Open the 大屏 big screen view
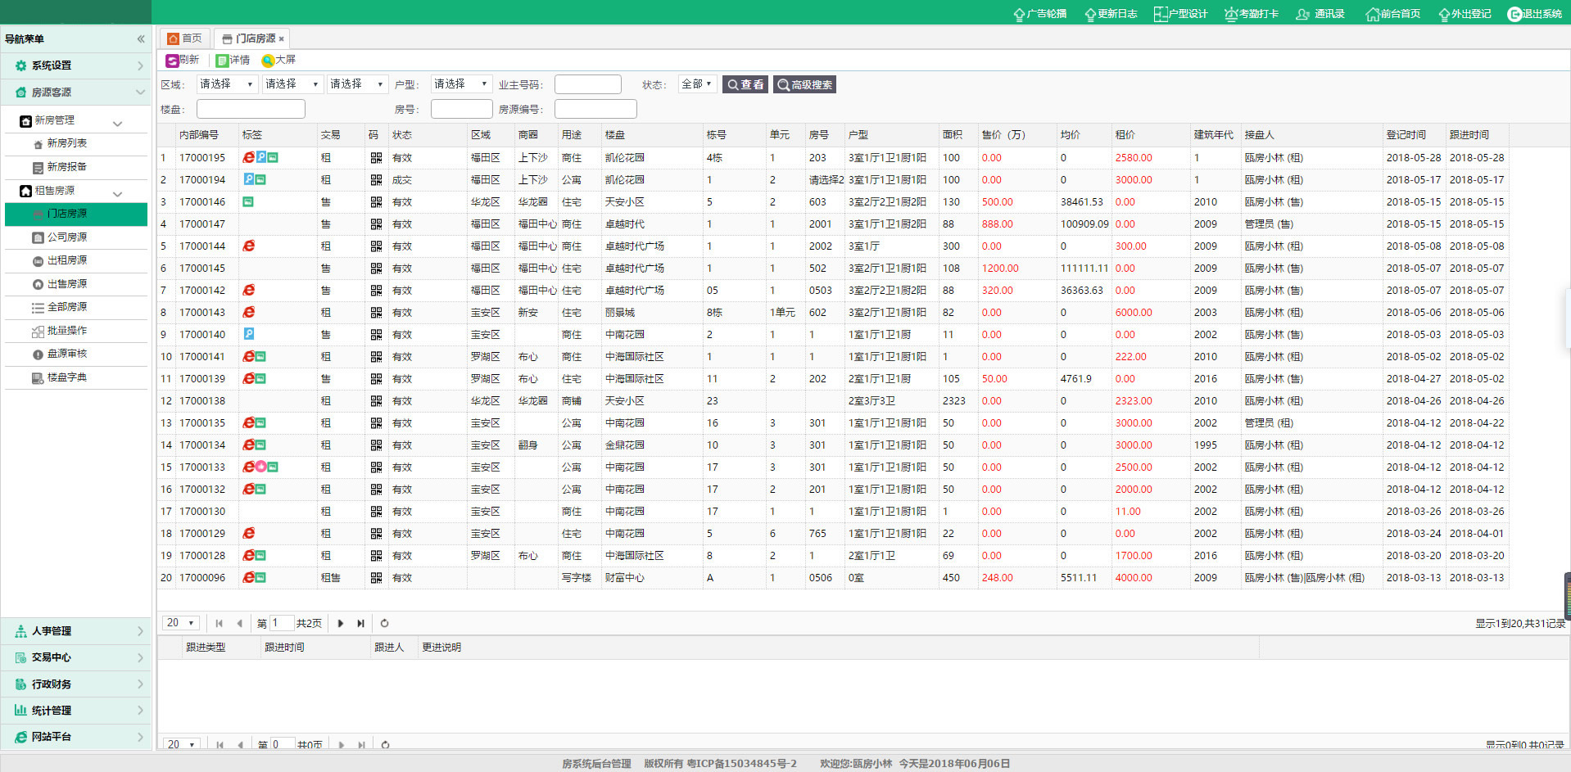Image resolution: width=1571 pixels, height=772 pixels. click(278, 61)
